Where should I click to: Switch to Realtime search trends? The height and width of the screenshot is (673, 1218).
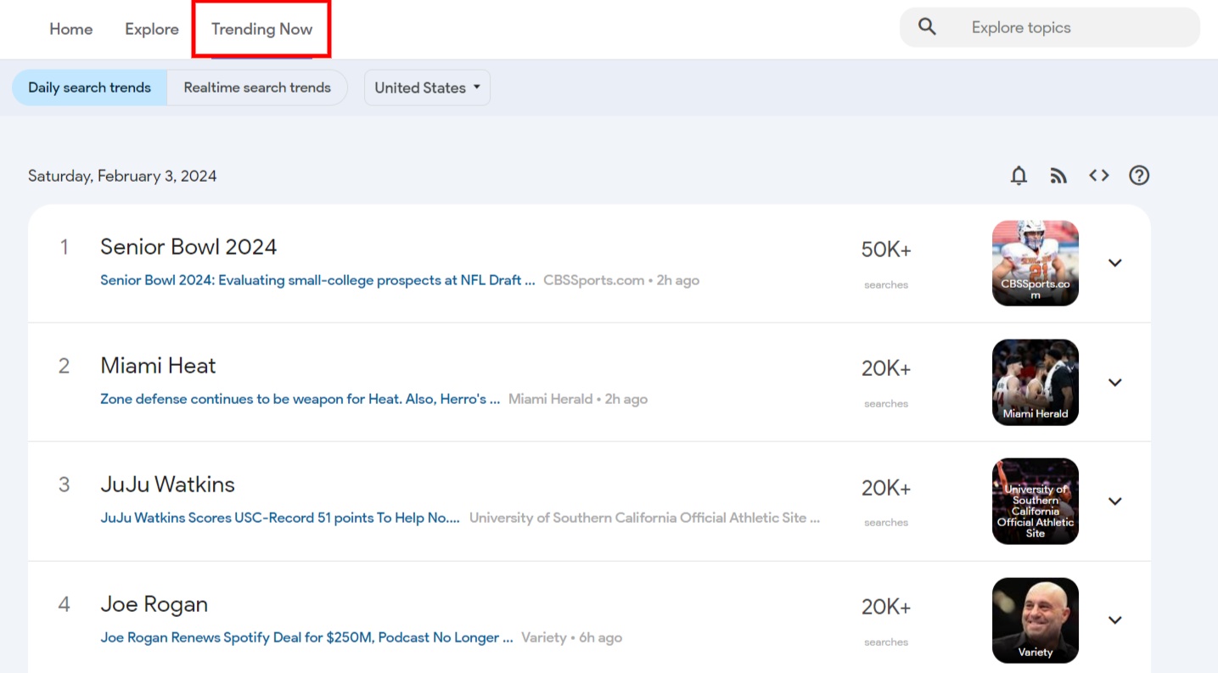tap(257, 87)
